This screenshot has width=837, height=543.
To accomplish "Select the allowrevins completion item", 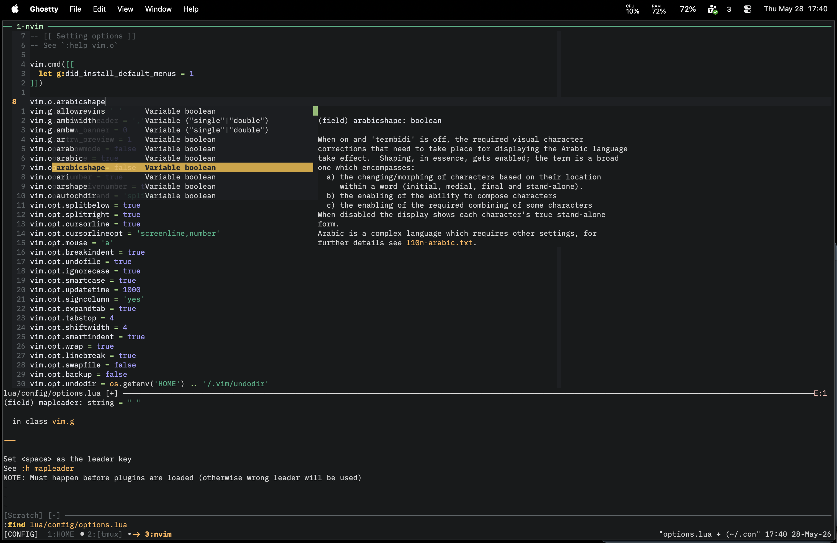I will (182, 111).
